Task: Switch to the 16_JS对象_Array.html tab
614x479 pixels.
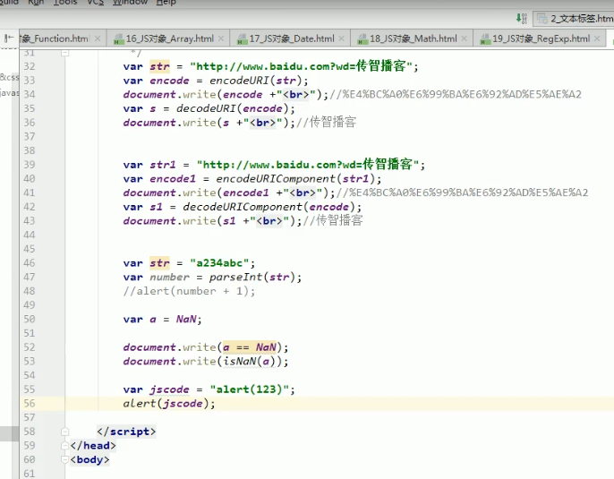Action: pos(169,38)
